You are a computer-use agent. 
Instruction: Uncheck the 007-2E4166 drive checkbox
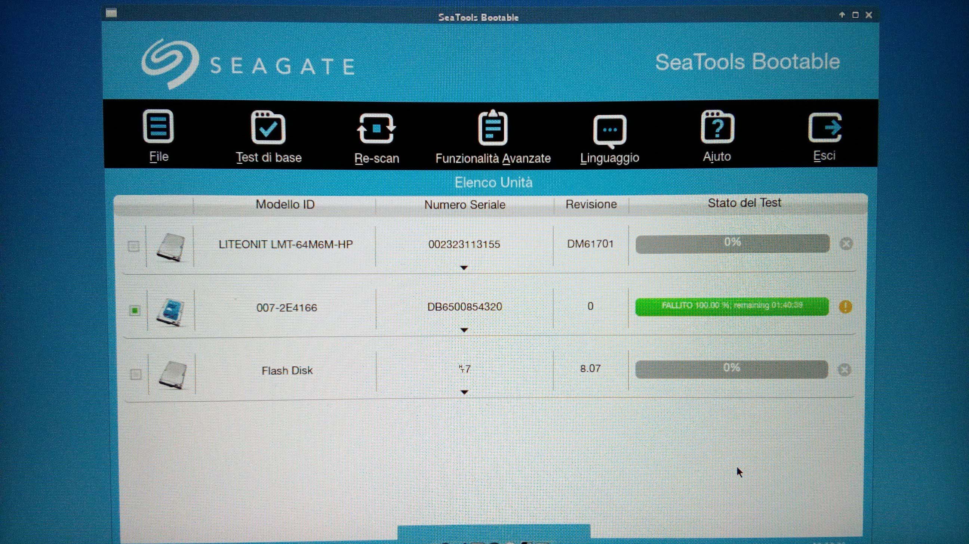tap(135, 310)
